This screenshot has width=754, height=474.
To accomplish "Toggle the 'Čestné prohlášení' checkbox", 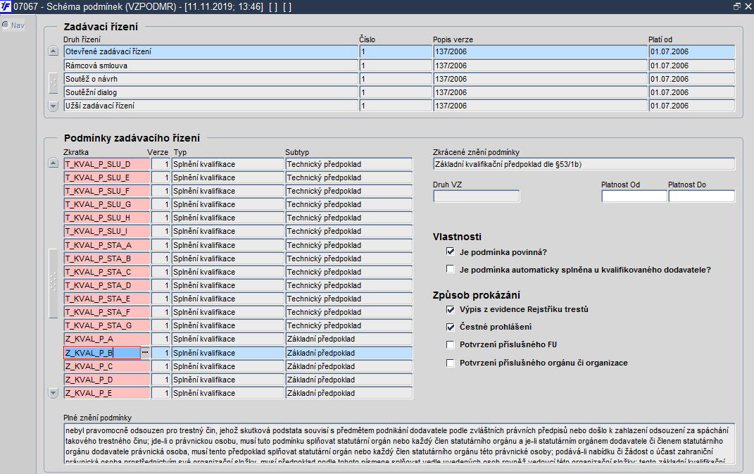I will pos(450,327).
